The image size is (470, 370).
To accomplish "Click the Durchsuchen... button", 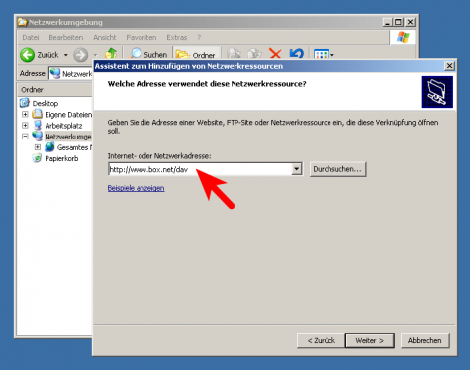I will tap(337, 169).
